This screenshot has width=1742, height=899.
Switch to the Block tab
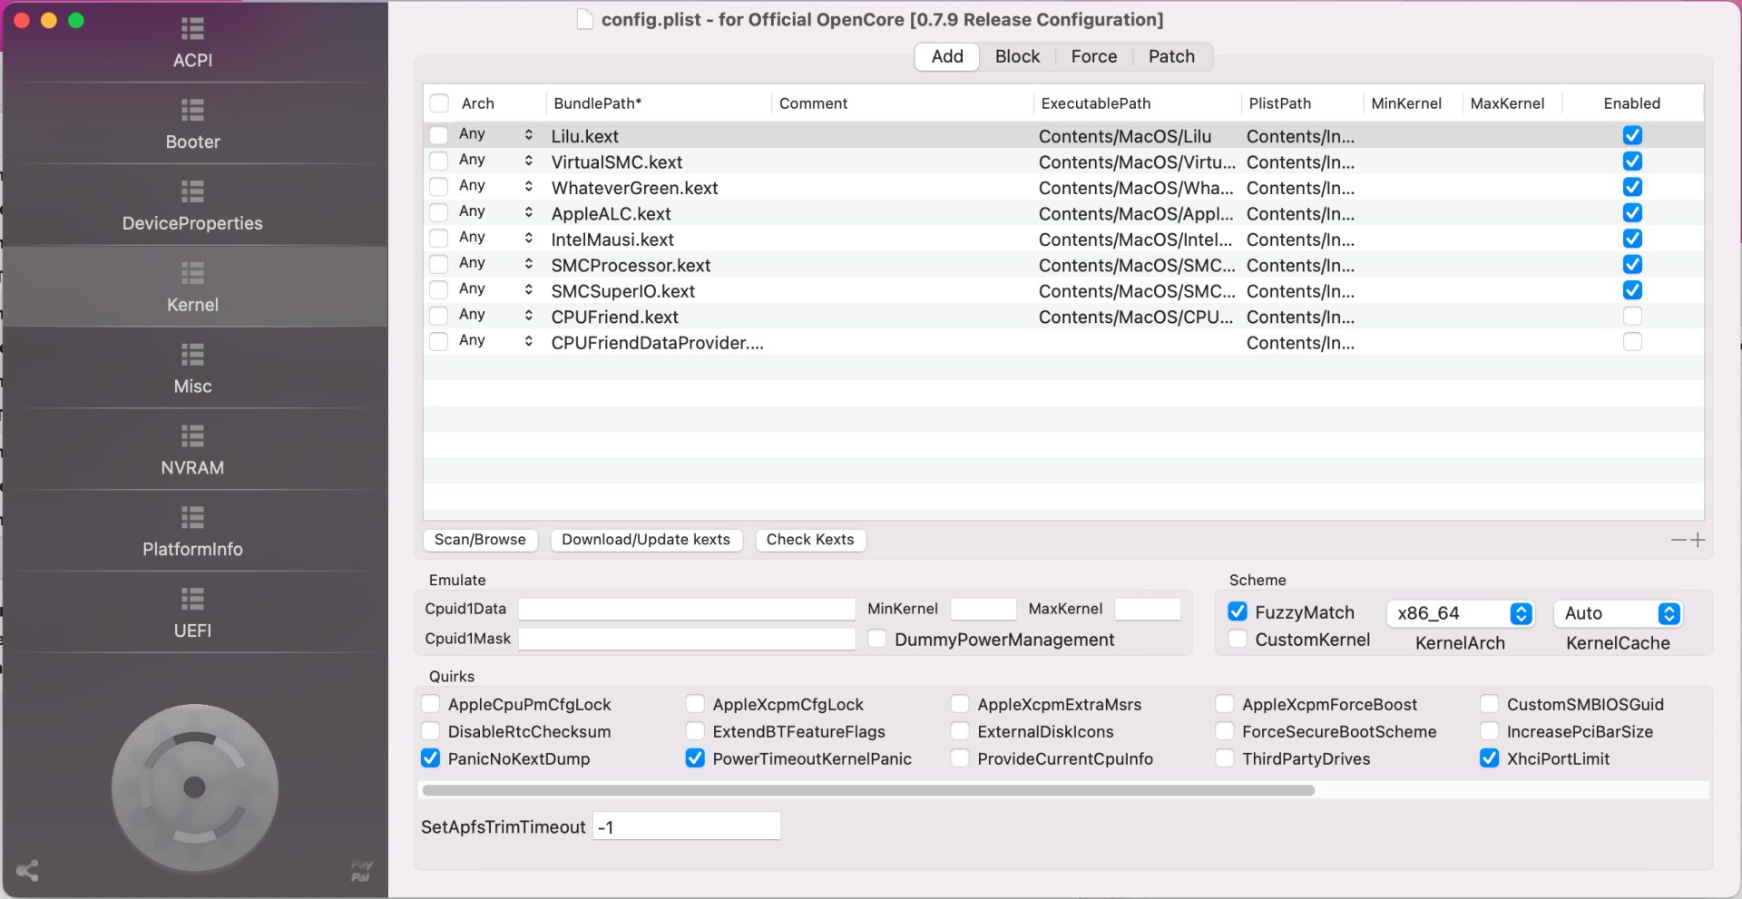tap(1017, 56)
